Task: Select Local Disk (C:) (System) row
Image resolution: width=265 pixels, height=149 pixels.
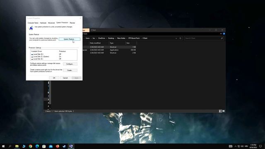Action: [x=54, y=57]
